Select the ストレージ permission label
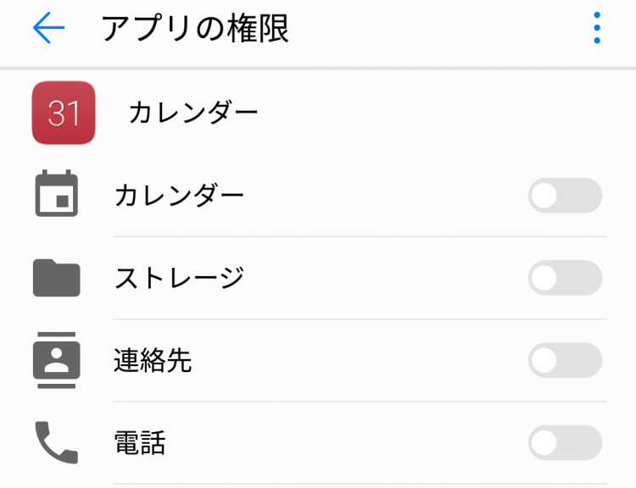The image size is (636, 488). (x=179, y=278)
